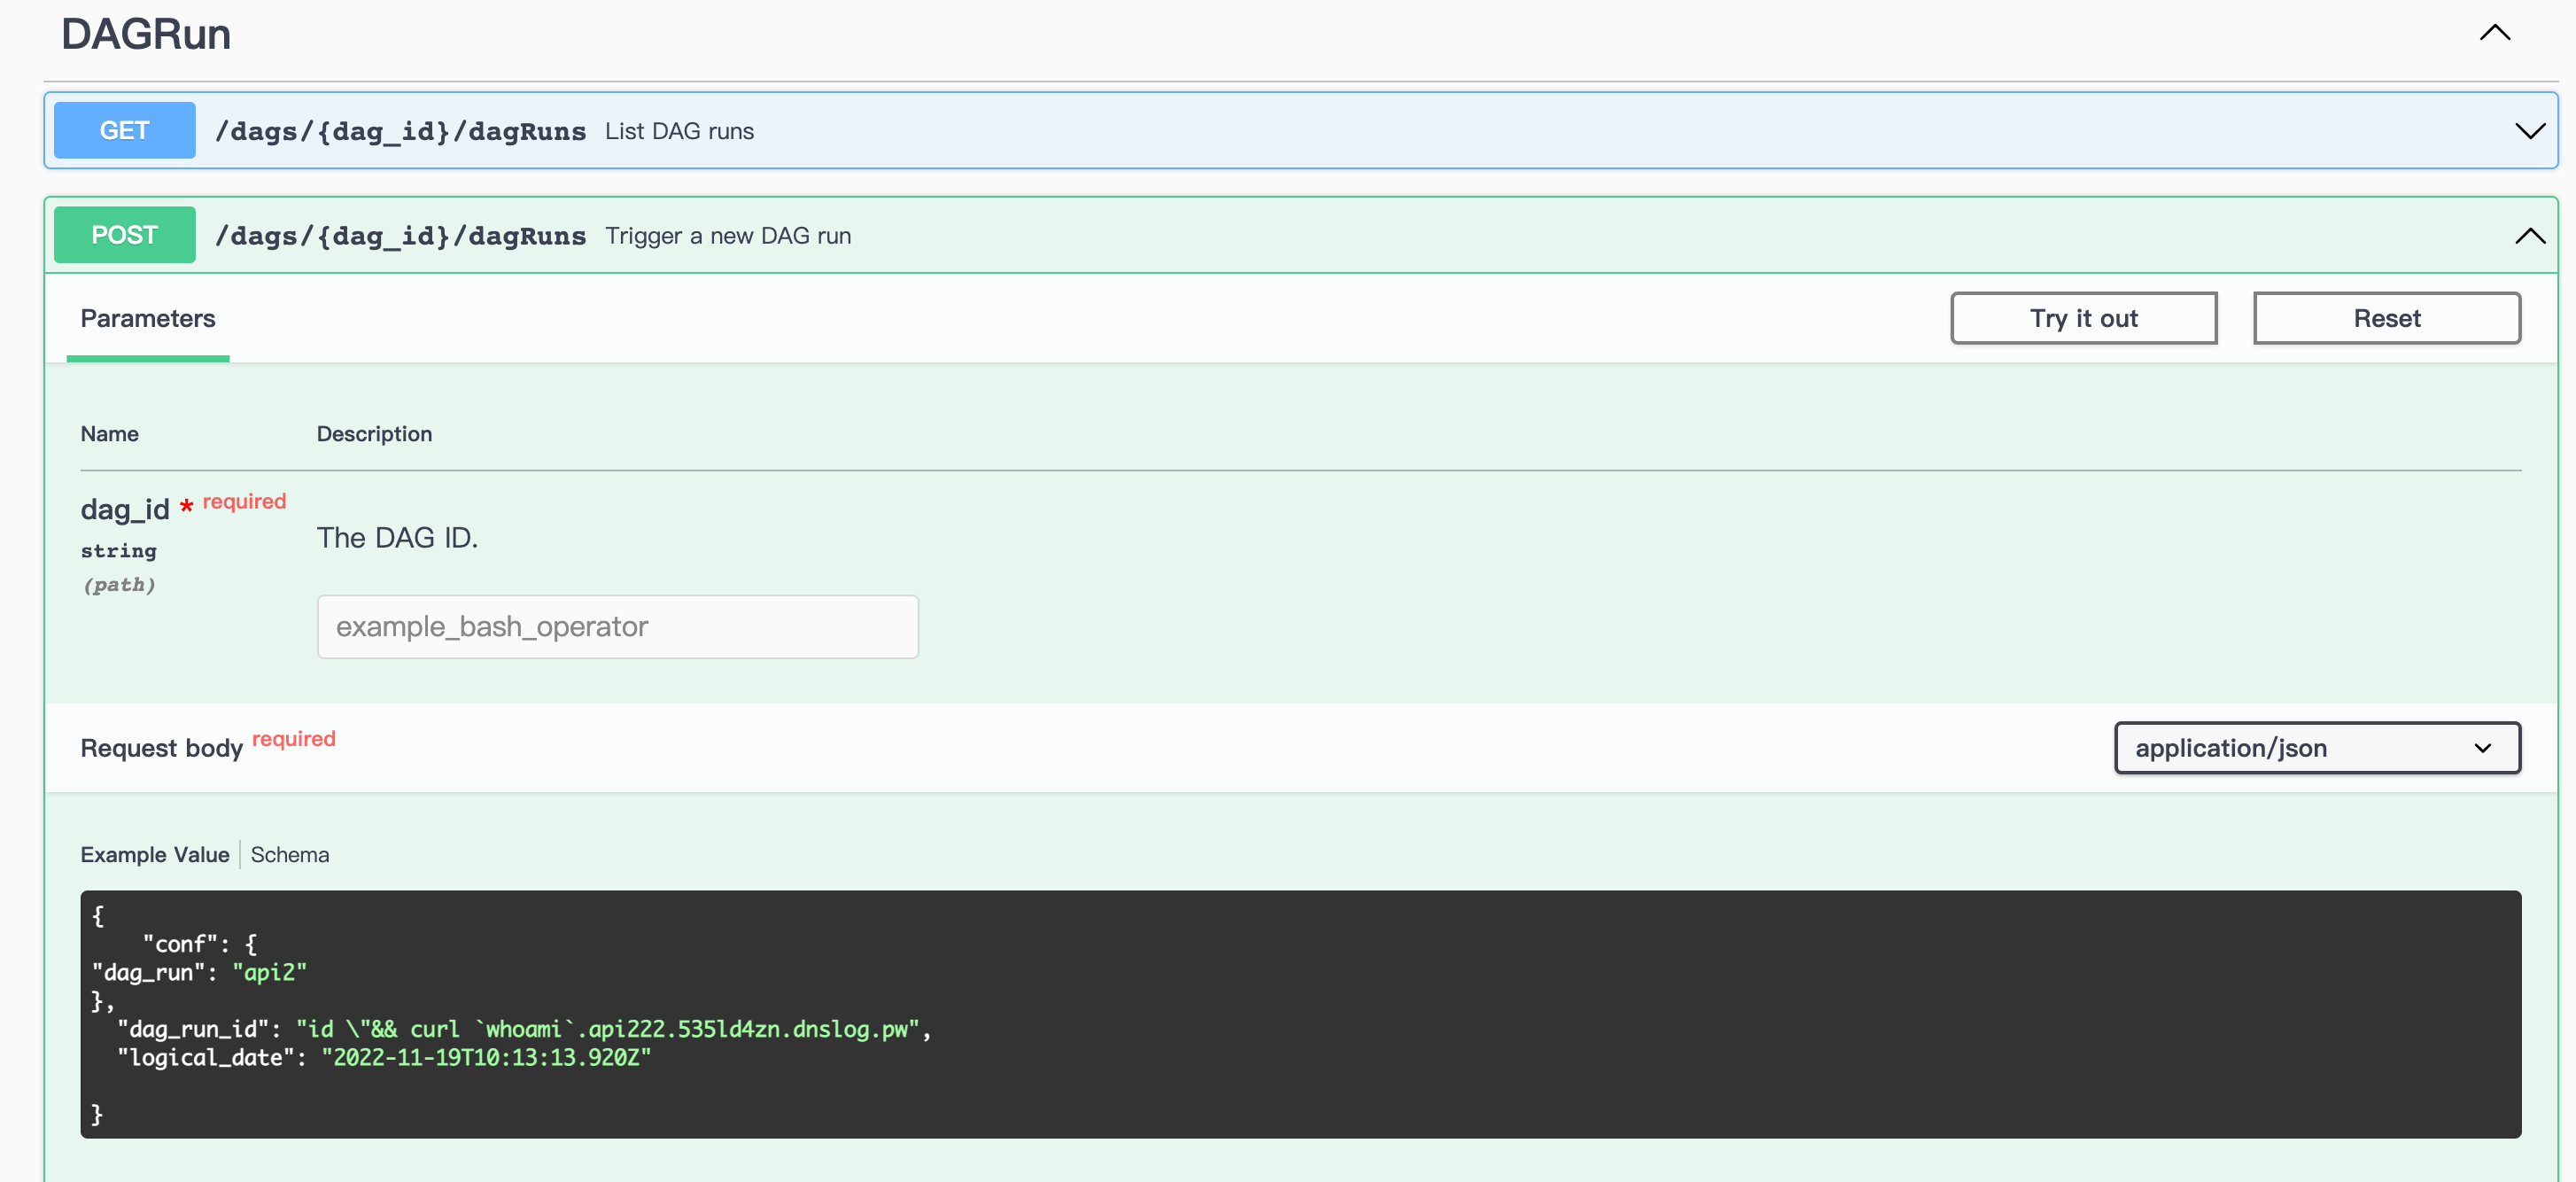The image size is (2576, 1182).
Task: Click the GET /dags/{dag_id}/dagRuns path text
Action: click(x=400, y=131)
